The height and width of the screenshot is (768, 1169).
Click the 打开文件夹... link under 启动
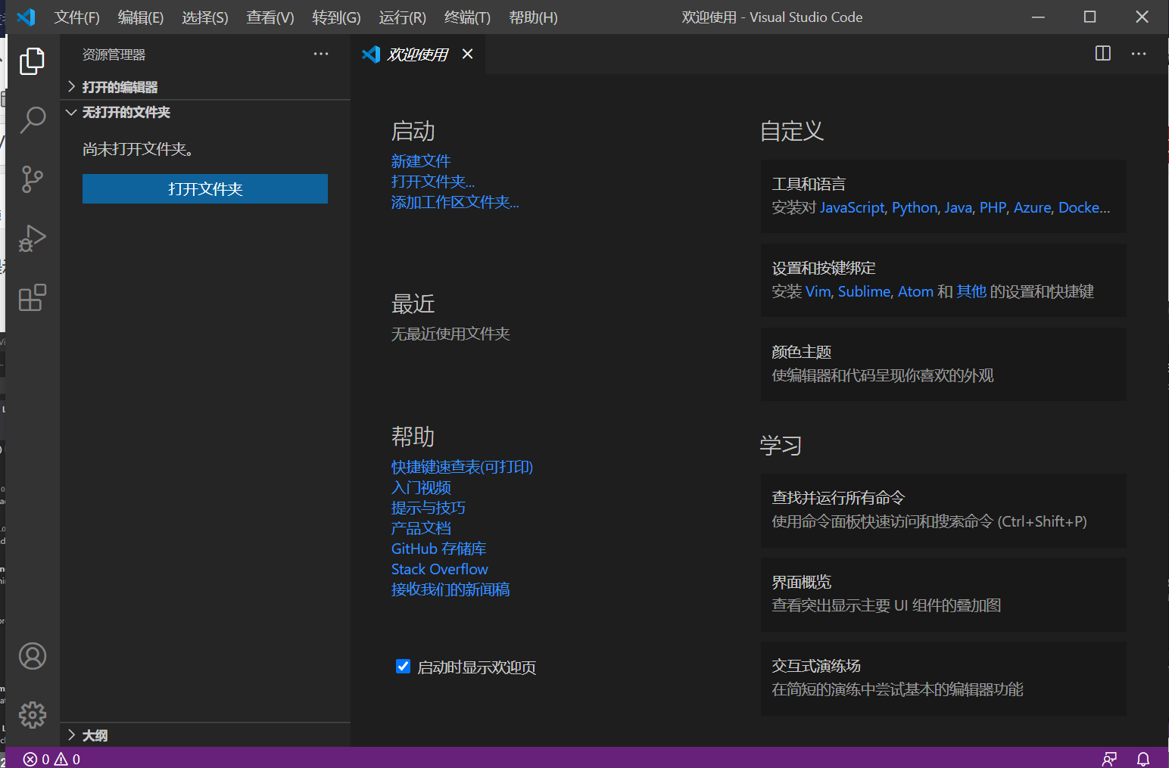pyautogui.click(x=433, y=182)
